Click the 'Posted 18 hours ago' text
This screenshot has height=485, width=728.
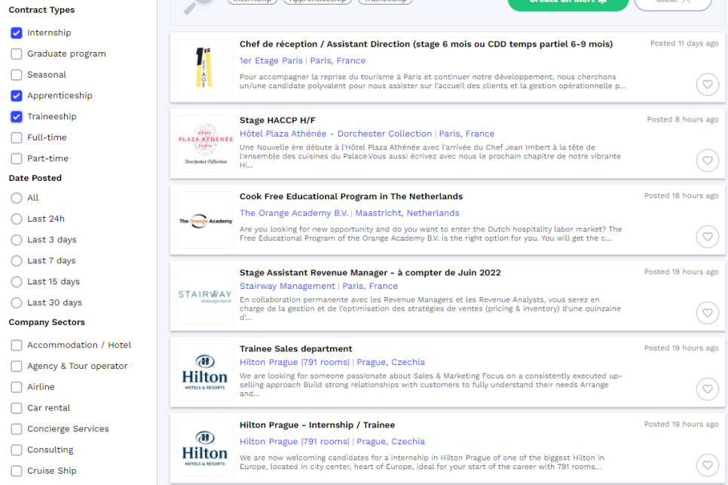pyautogui.click(x=681, y=195)
